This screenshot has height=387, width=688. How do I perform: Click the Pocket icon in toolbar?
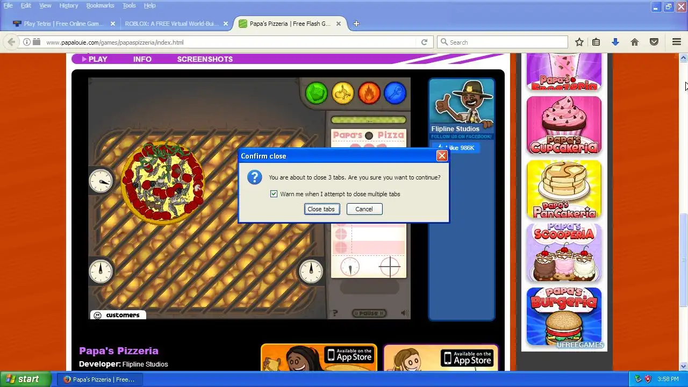[x=654, y=42]
